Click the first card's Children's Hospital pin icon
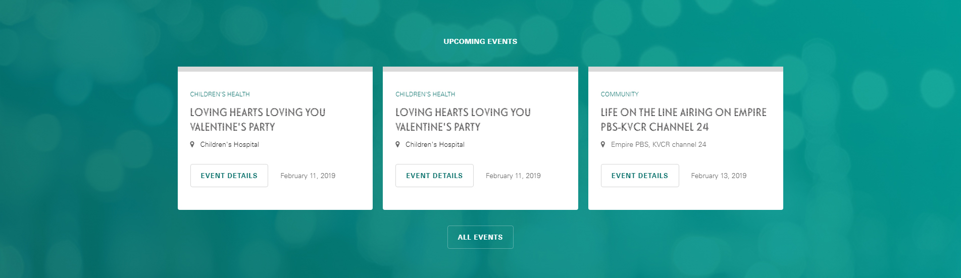 point(192,144)
